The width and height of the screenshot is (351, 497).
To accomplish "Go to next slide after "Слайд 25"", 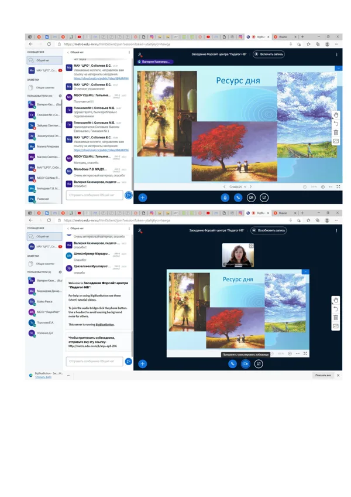I will pos(250,187).
